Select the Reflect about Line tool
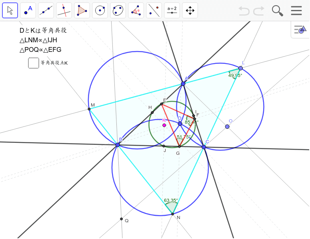310x239 pixels. 154,10
